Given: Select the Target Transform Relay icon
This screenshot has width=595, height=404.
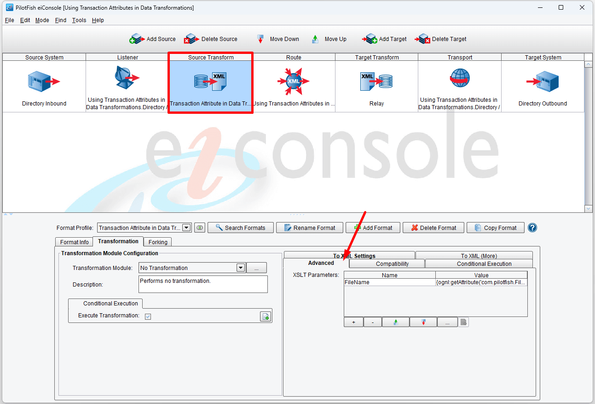Looking at the screenshot, I should [x=376, y=82].
